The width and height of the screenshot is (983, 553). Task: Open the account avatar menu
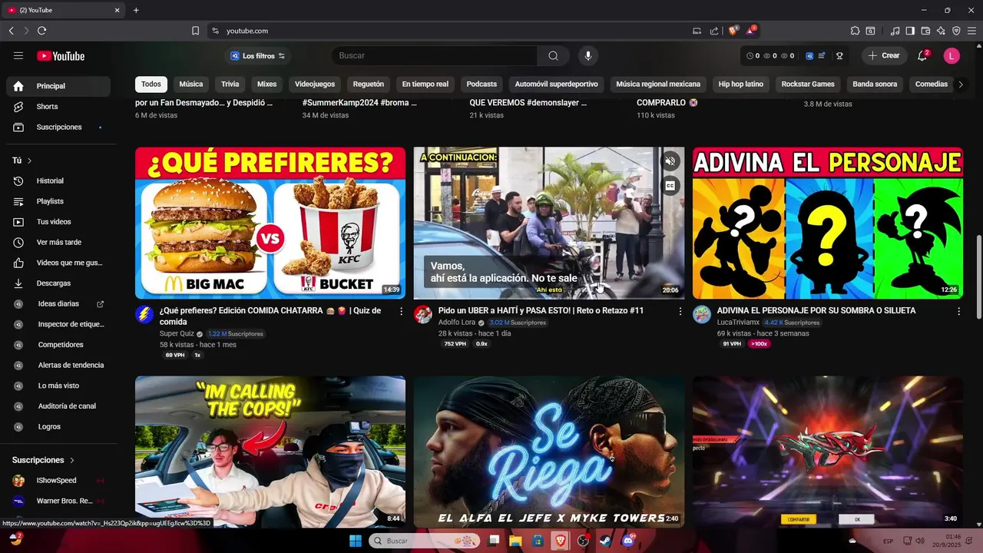[x=952, y=55]
